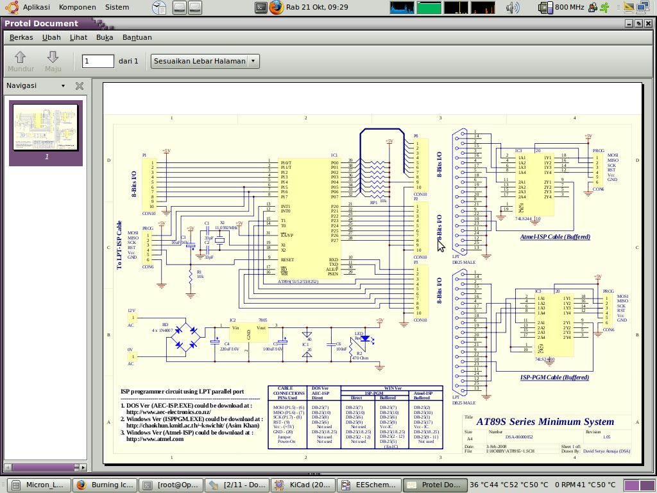Open the Buka menu
Viewport: 657px width, 493px height.
coord(105,37)
